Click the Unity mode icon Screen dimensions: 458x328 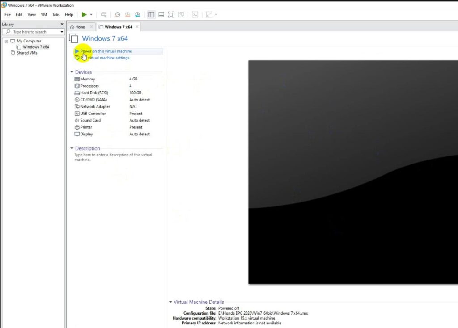(182, 14)
